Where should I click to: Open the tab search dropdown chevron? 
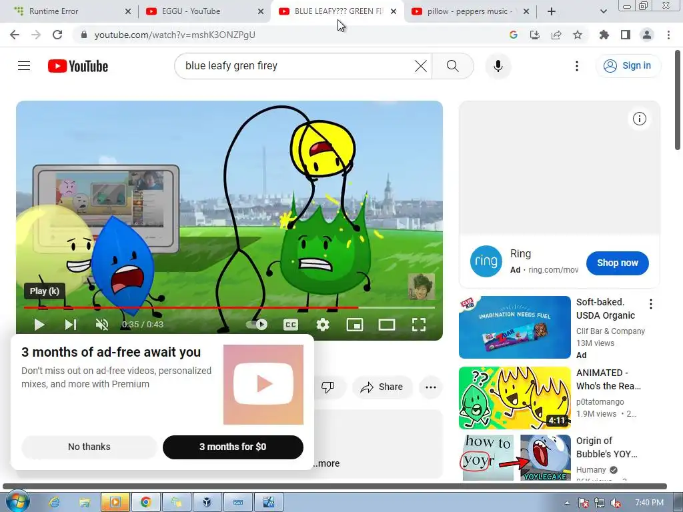pos(603,11)
